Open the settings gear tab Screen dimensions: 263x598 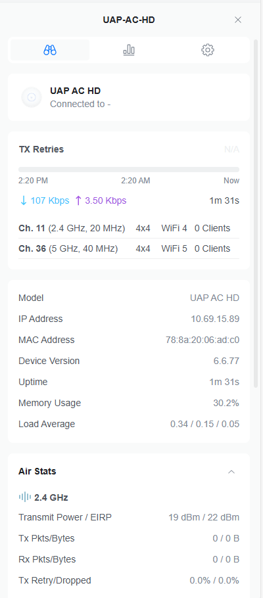tap(208, 50)
